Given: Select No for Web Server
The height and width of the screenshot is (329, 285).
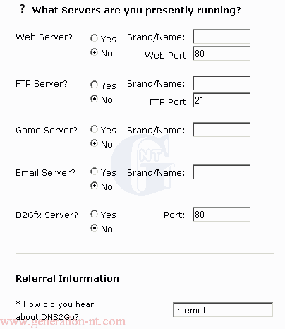Looking at the screenshot, I should (x=94, y=52).
